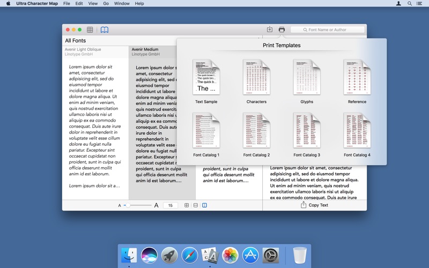429x268 pixels.
Task: Open the View menu
Action: click(x=93, y=4)
